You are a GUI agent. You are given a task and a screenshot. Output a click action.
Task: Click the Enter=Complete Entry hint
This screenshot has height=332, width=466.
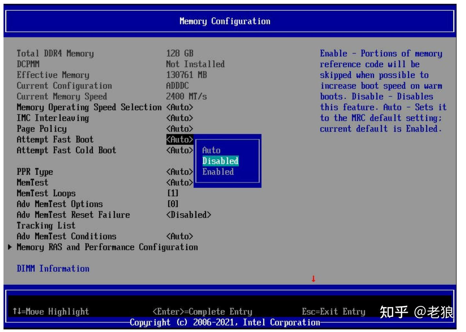point(202,312)
